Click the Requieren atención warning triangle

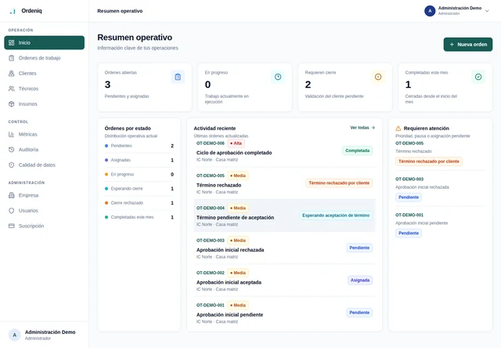[398, 129]
